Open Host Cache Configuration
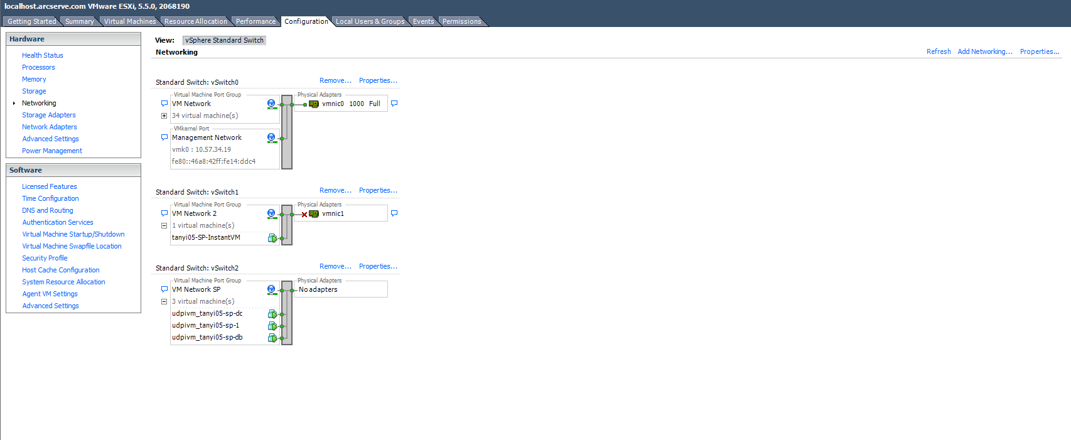 pyautogui.click(x=61, y=270)
